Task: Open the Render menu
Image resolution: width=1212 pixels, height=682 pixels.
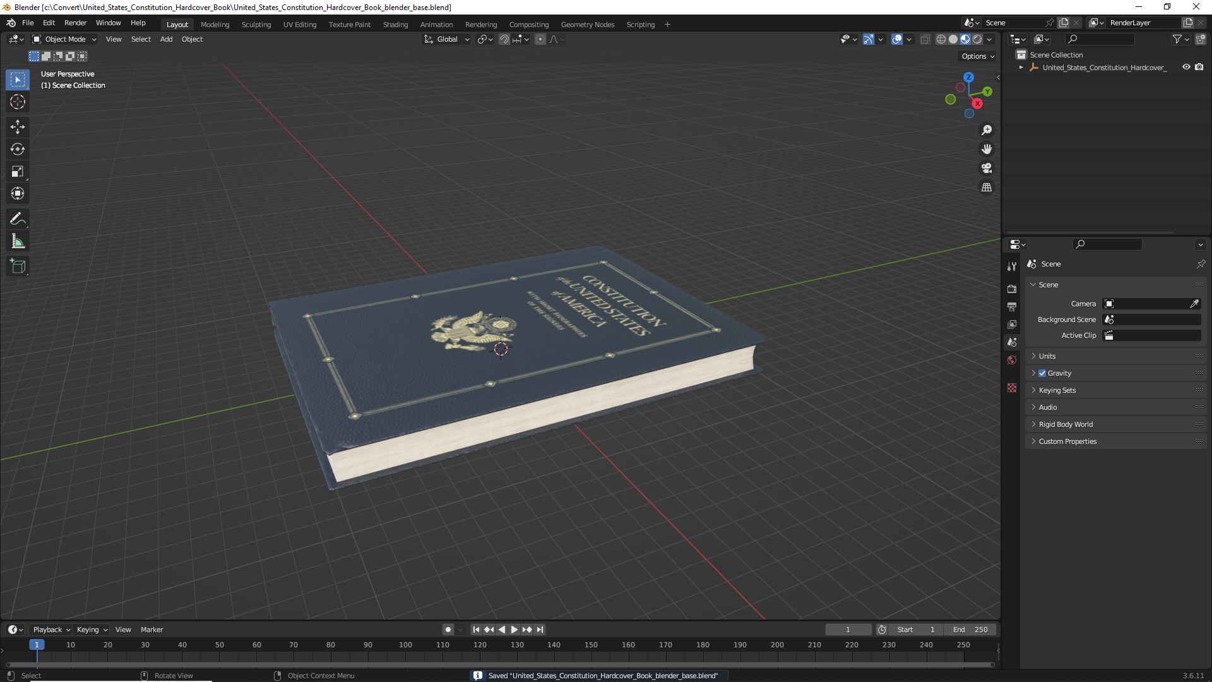Action: pos(75,23)
